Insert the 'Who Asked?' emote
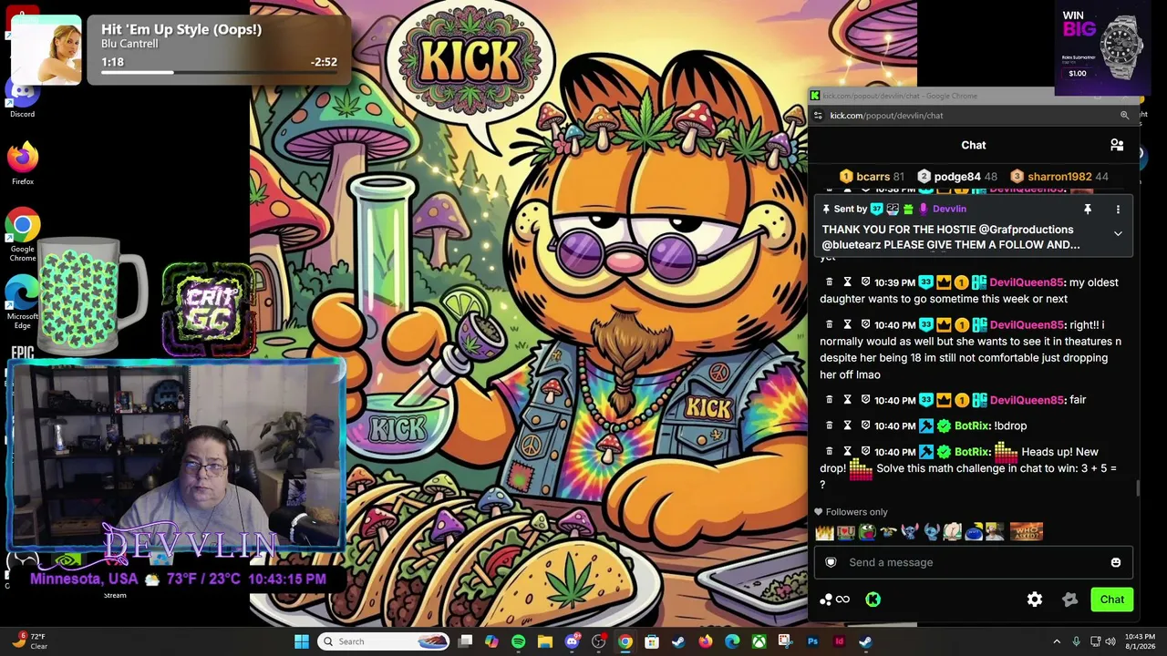Image resolution: width=1167 pixels, height=656 pixels. [1027, 531]
